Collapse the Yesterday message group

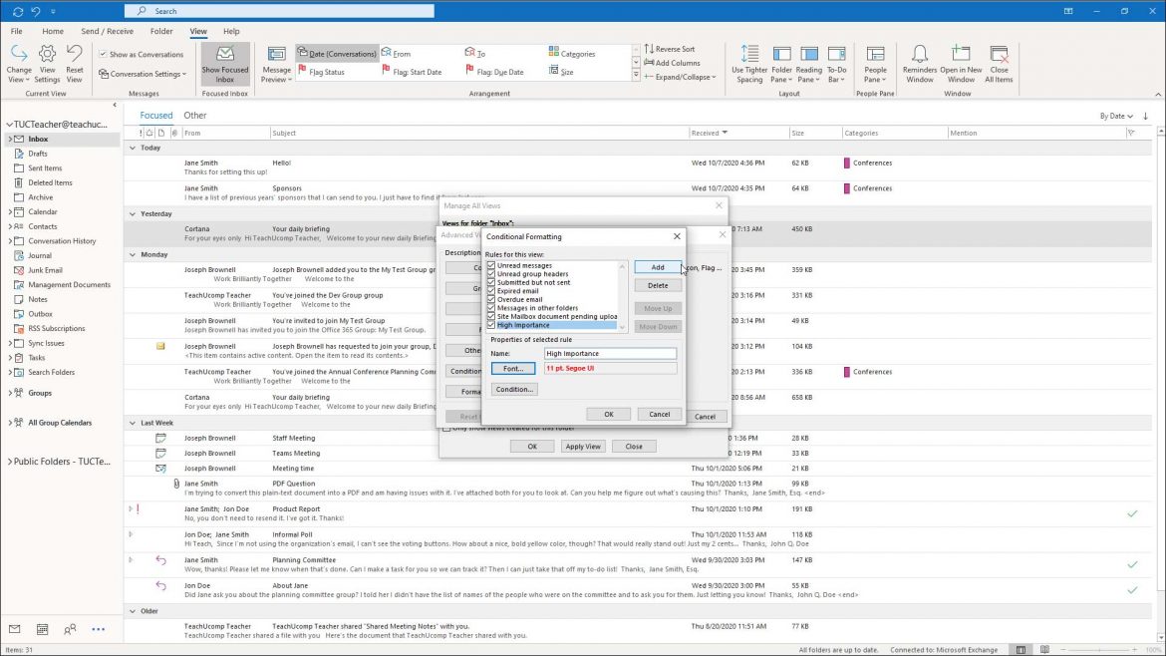tap(132, 213)
